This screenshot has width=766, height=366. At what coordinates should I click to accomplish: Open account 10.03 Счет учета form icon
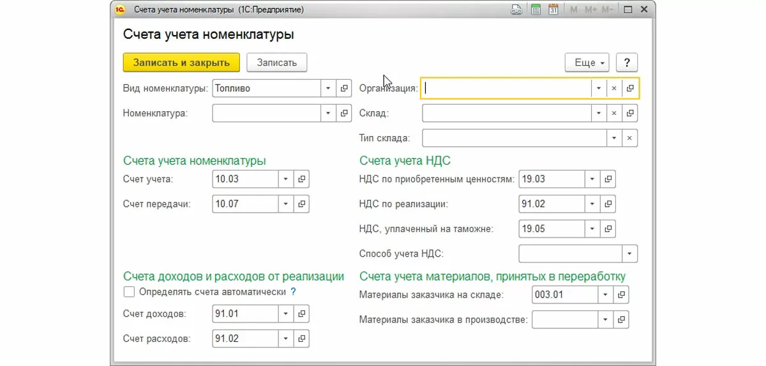(x=302, y=179)
